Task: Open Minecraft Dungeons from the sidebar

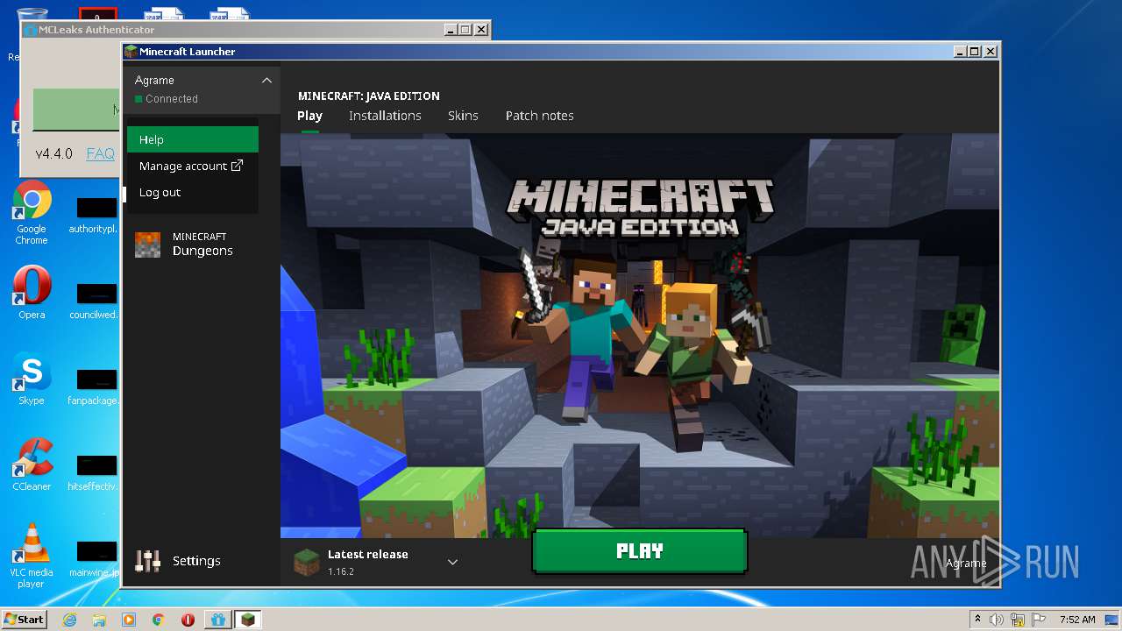Action: [x=202, y=245]
